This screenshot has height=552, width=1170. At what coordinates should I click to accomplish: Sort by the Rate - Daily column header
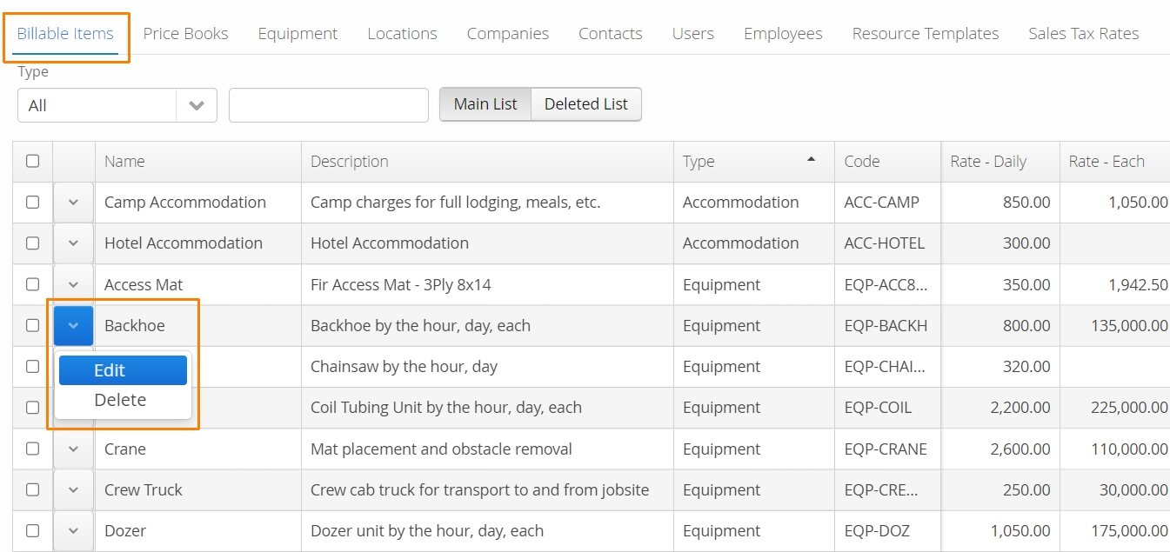coord(1000,162)
